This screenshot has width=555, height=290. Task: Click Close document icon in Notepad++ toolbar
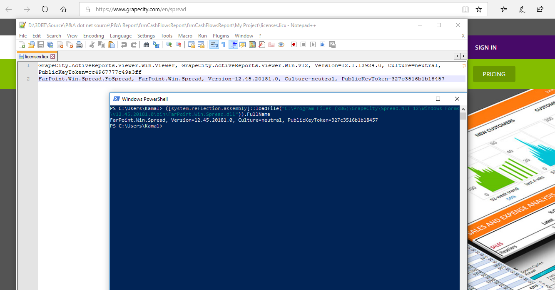[x=60, y=45]
